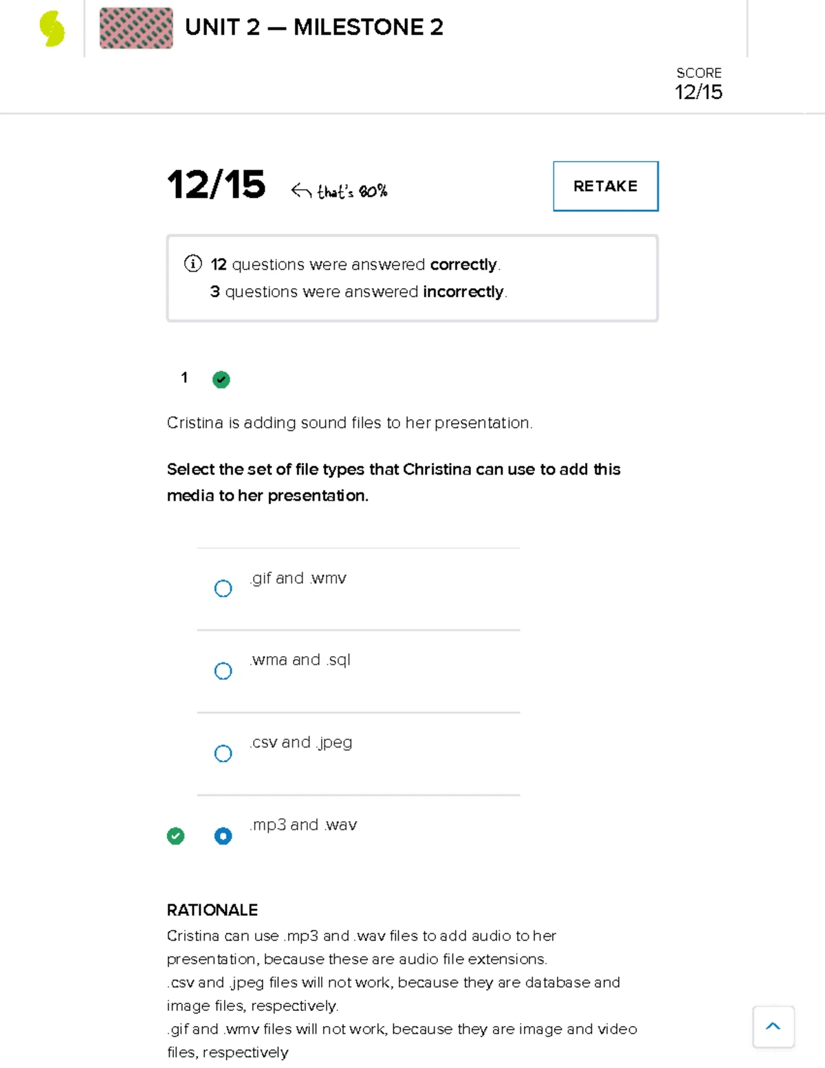Open the course thumbnail beside the unit title

(136, 28)
